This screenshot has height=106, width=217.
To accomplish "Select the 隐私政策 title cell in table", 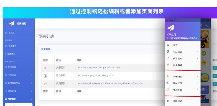I will click(x=61, y=75).
